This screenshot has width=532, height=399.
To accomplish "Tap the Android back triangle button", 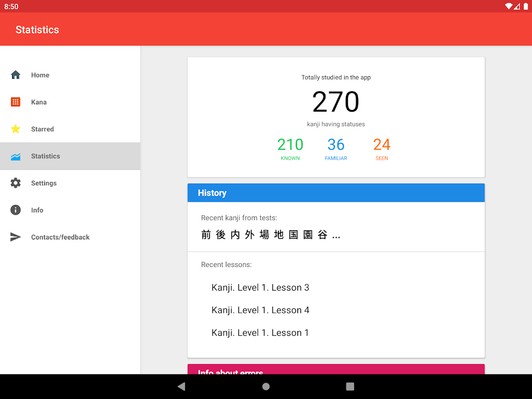I will coord(182,386).
